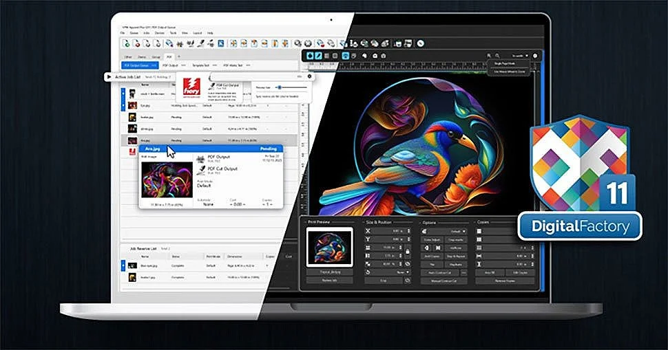Click the Print Preview bird thumbnail

330,247
